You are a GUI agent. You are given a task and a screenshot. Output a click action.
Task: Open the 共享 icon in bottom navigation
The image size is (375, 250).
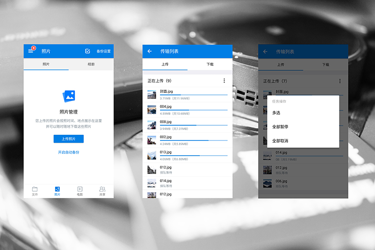point(102,191)
